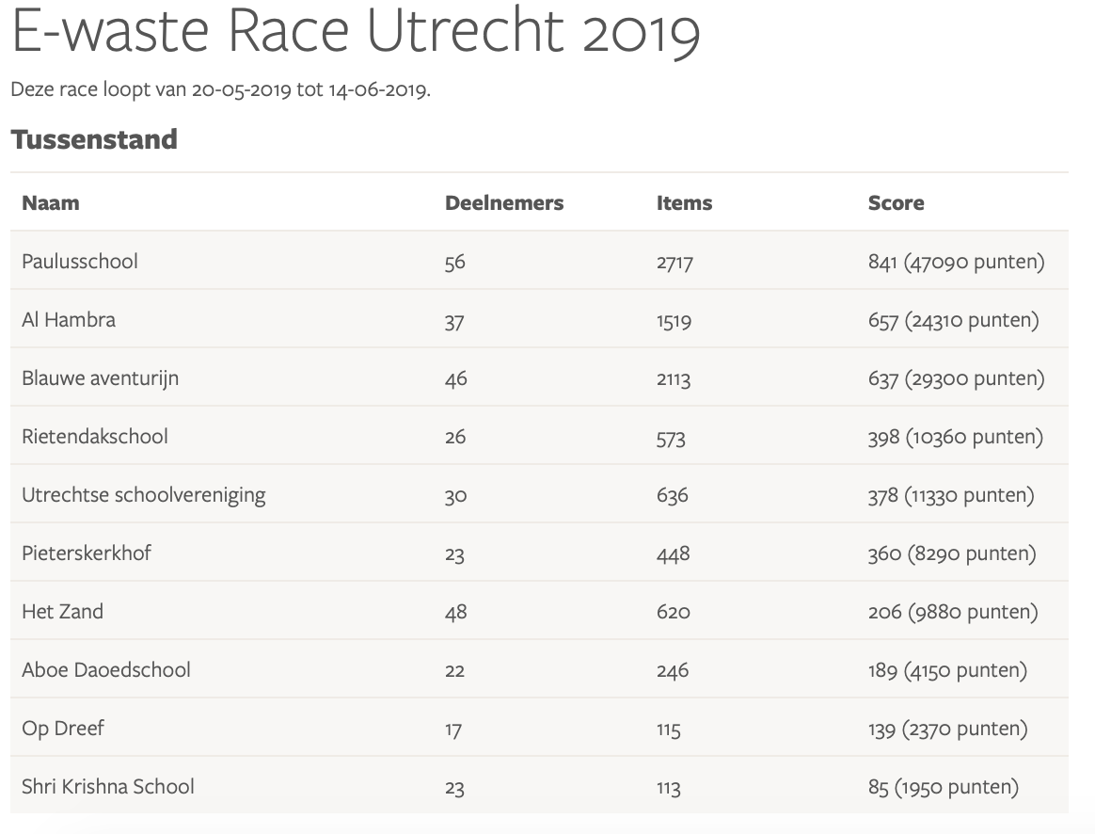Click the Naam column header
Viewport: 1095px width, 834px height.
coord(51,203)
